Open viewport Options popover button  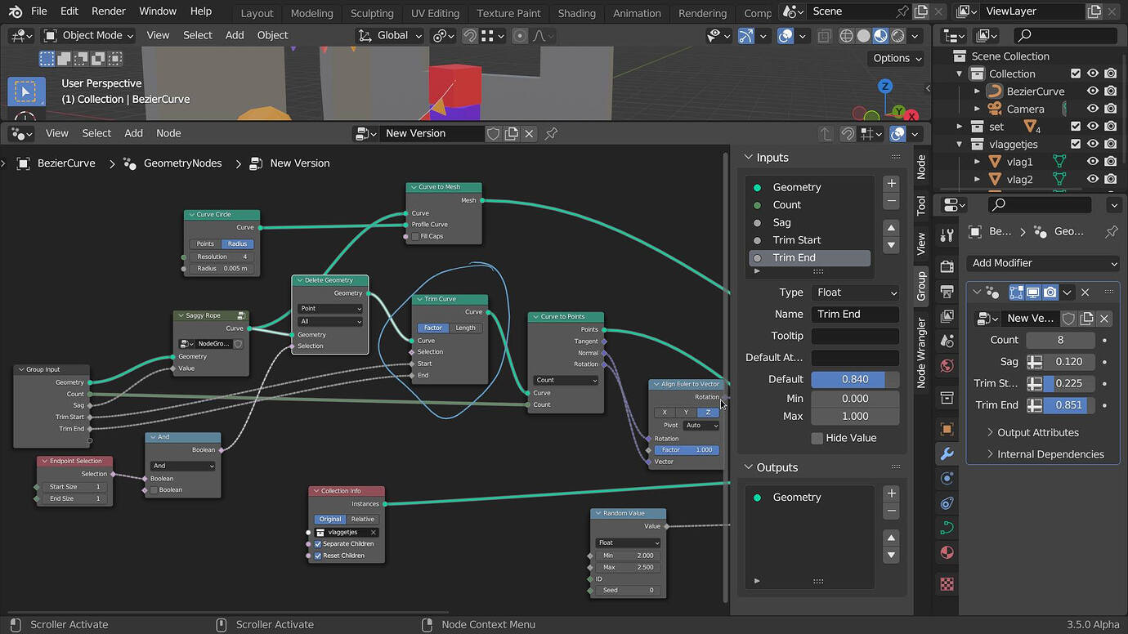(x=897, y=58)
